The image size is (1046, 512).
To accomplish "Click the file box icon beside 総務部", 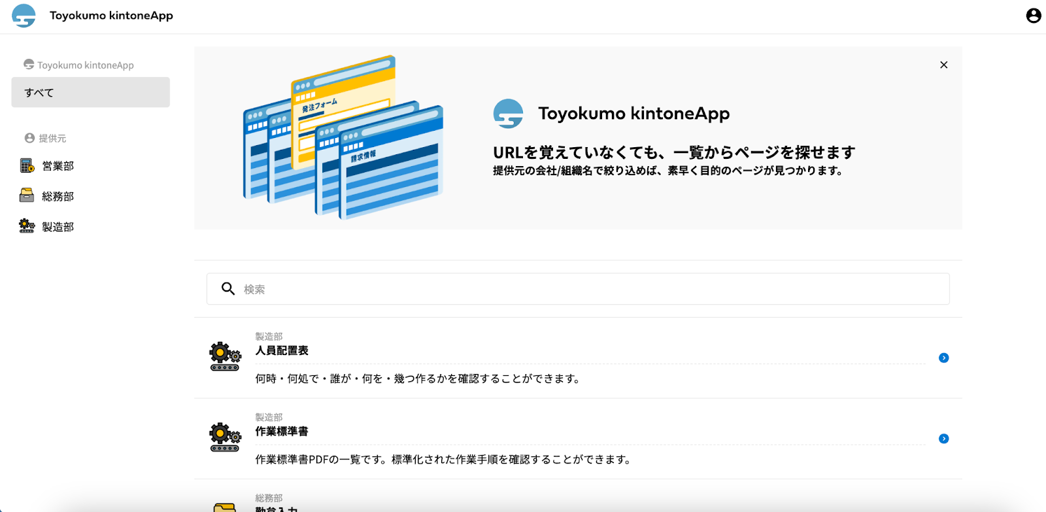I will tap(27, 196).
